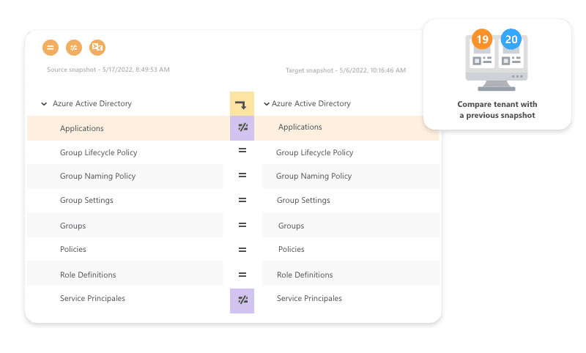Select source Service Principales item
Screen dimensions: 586x353
pos(92,299)
